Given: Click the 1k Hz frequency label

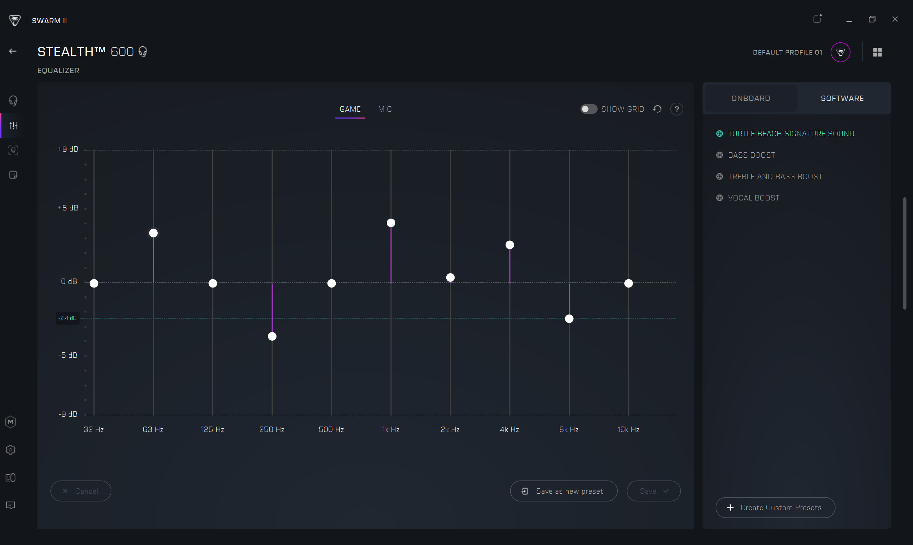Looking at the screenshot, I should [x=390, y=429].
